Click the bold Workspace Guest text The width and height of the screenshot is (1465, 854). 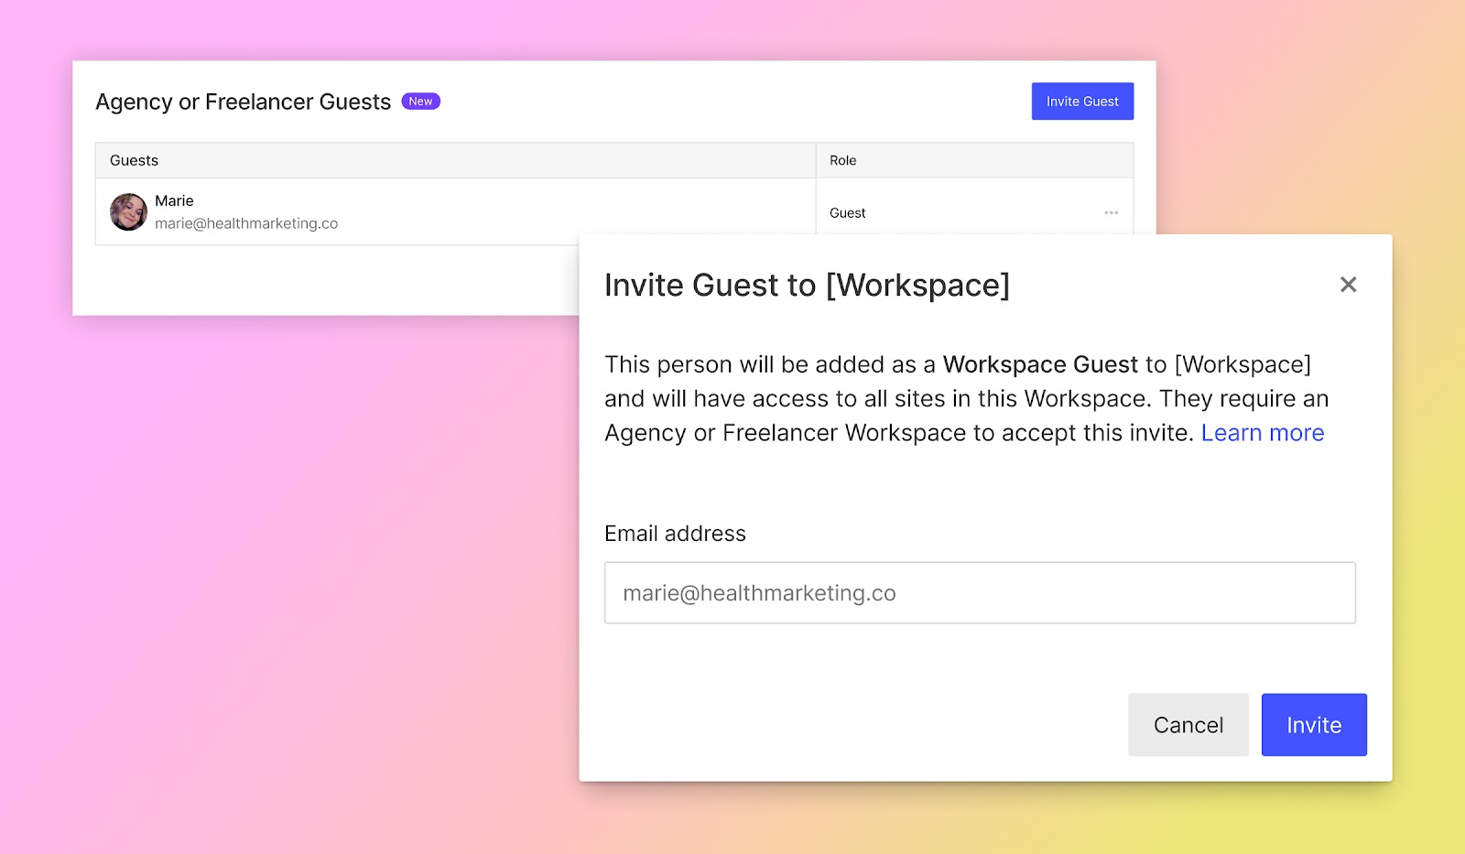point(1040,364)
